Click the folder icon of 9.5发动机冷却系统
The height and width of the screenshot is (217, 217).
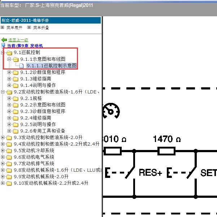pyautogui.click(x=9, y=150)
